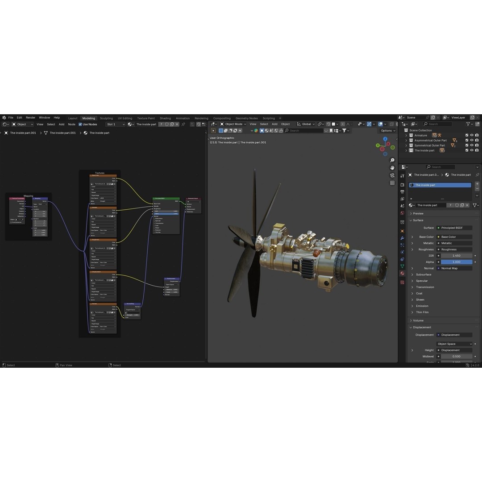Image resolution: width=482 pixels, height=482 pixels.
Task: Open the Texture properties tab (checker icon)
Action: pyautogui.click(x=403, y=282)
